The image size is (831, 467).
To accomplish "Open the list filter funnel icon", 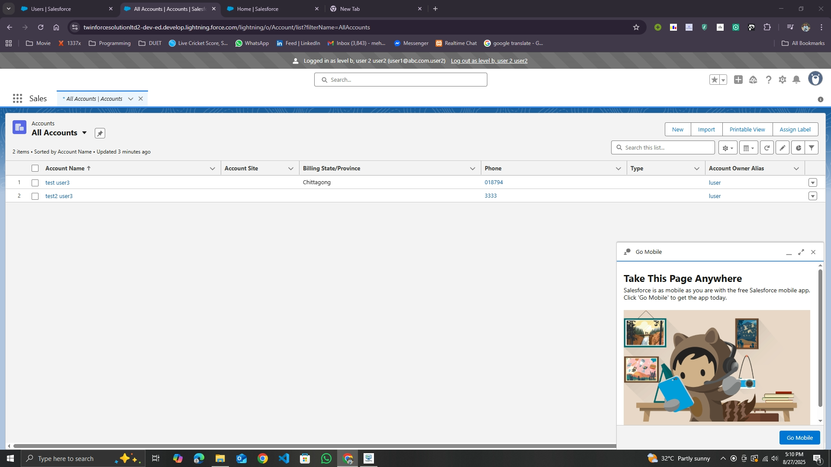I will [x=812, y=148].
